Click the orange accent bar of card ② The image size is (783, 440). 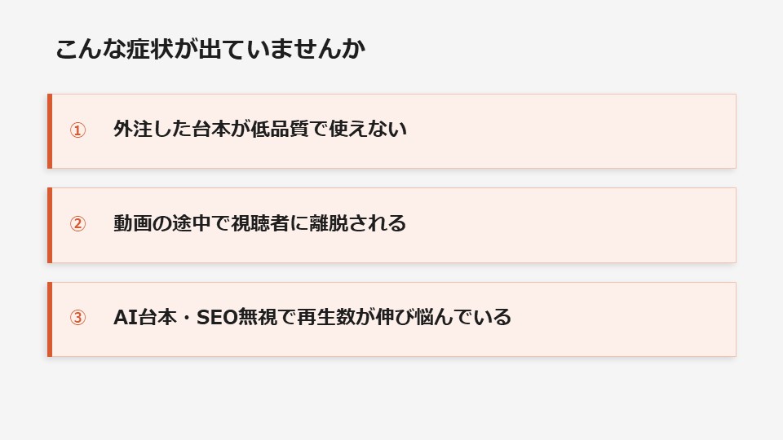coord(50,225)
